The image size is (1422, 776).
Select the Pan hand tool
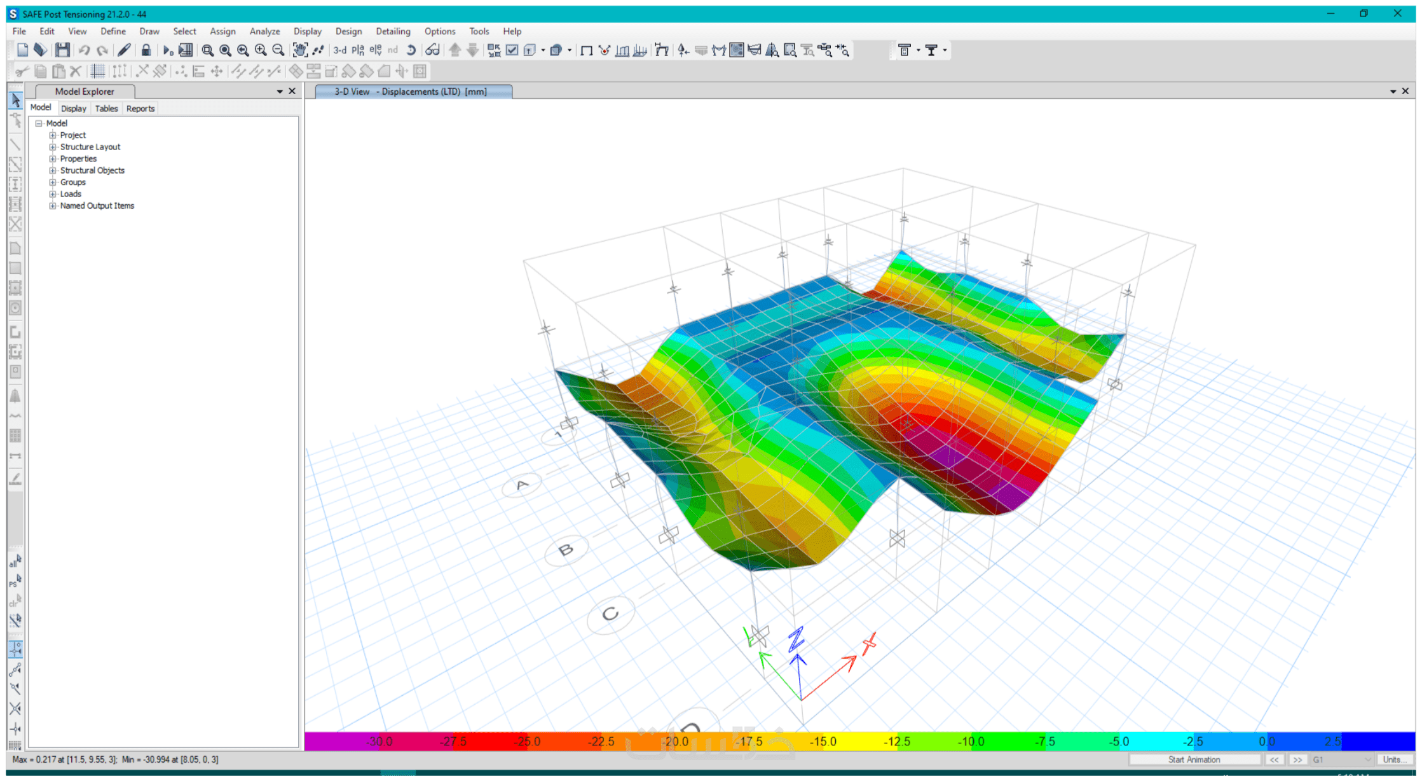tap(299, 50)
